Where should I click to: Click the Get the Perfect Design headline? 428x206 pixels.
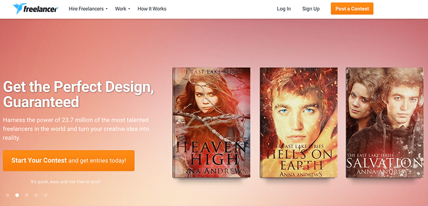[x=79, y=94]
